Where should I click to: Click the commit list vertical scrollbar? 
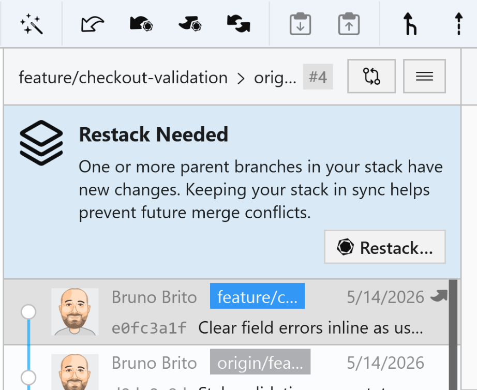pyautogui.click(x=453, y=335)
